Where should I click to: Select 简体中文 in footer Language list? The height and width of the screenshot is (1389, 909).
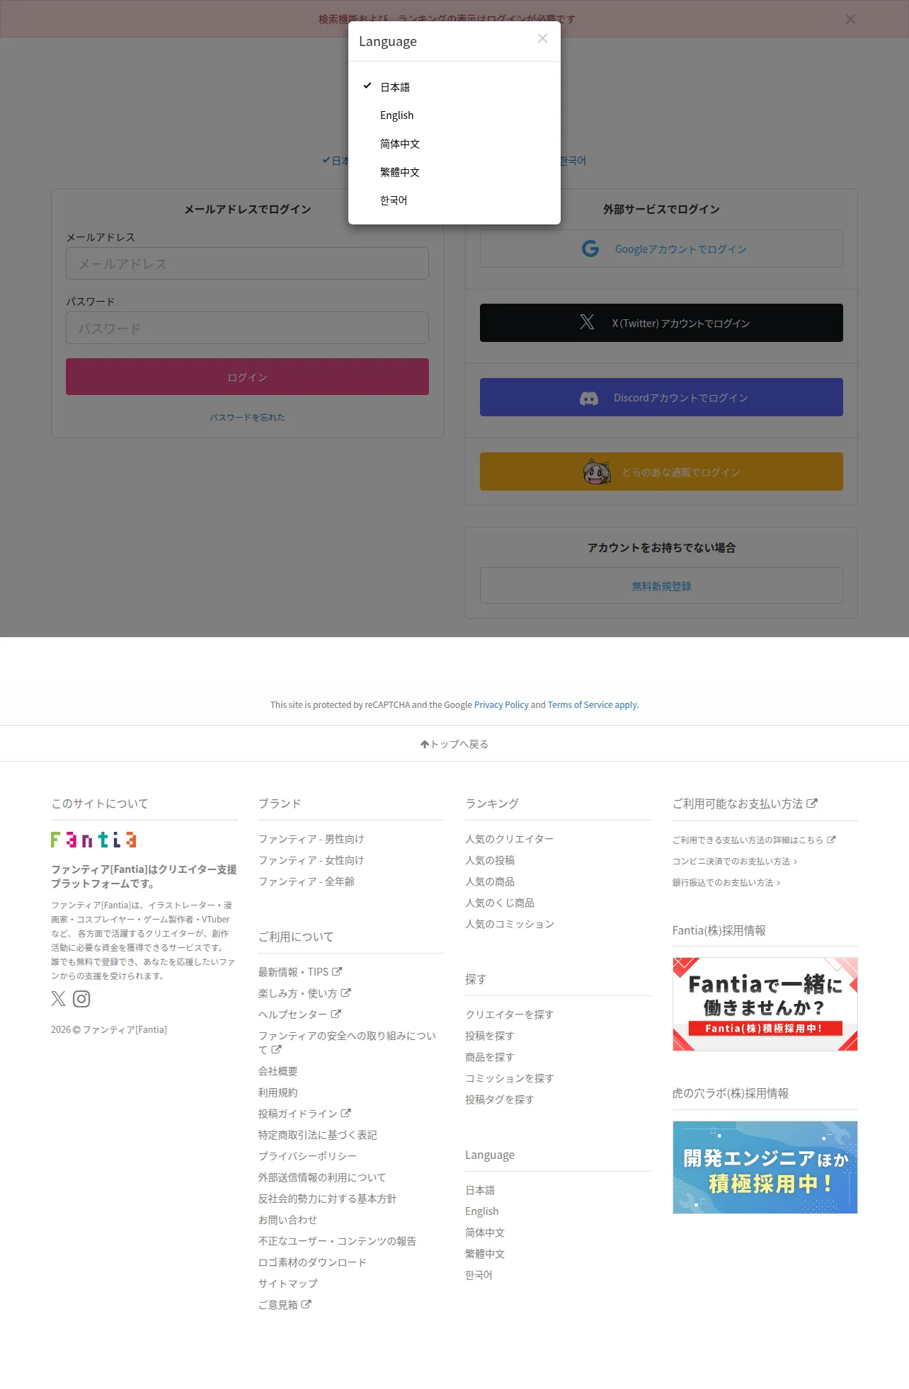485,1233
